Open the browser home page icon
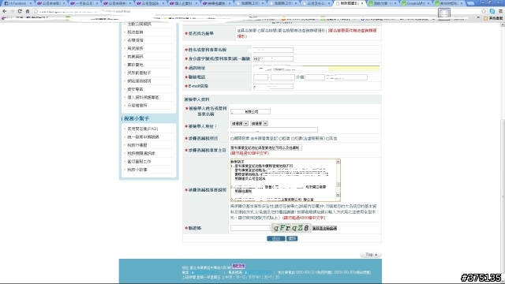This screenshot has height=284, width=505. click(28, 11)
